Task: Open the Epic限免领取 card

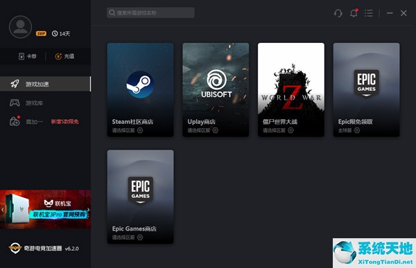Action: point(366,90)
